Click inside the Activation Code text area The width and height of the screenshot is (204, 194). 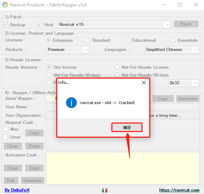[x=123, y=168]
